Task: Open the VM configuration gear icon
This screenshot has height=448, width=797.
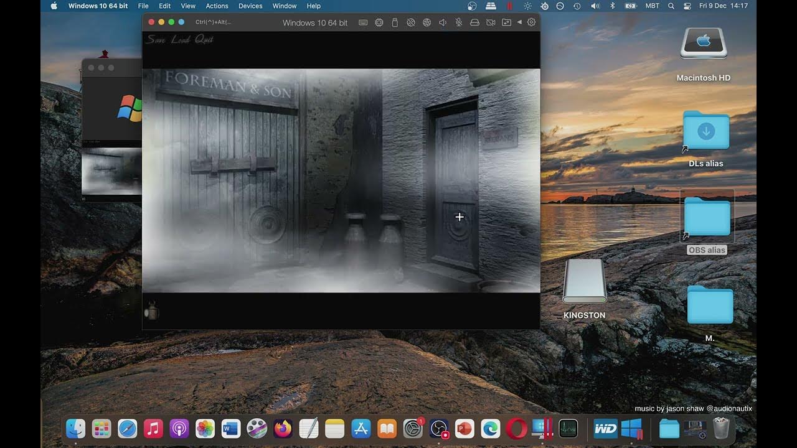Action: pos(531,22)
